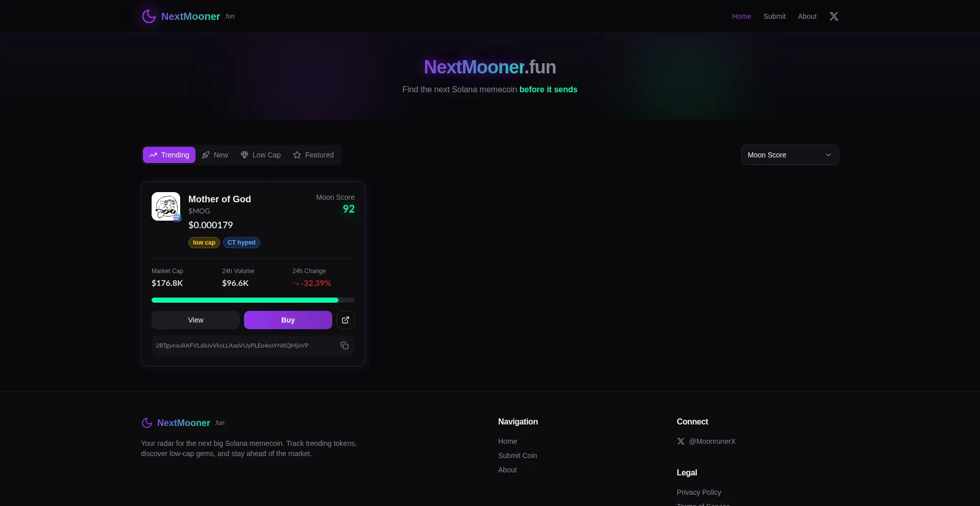Click the X icon next to @MoonrunerX

pos(681,441)
